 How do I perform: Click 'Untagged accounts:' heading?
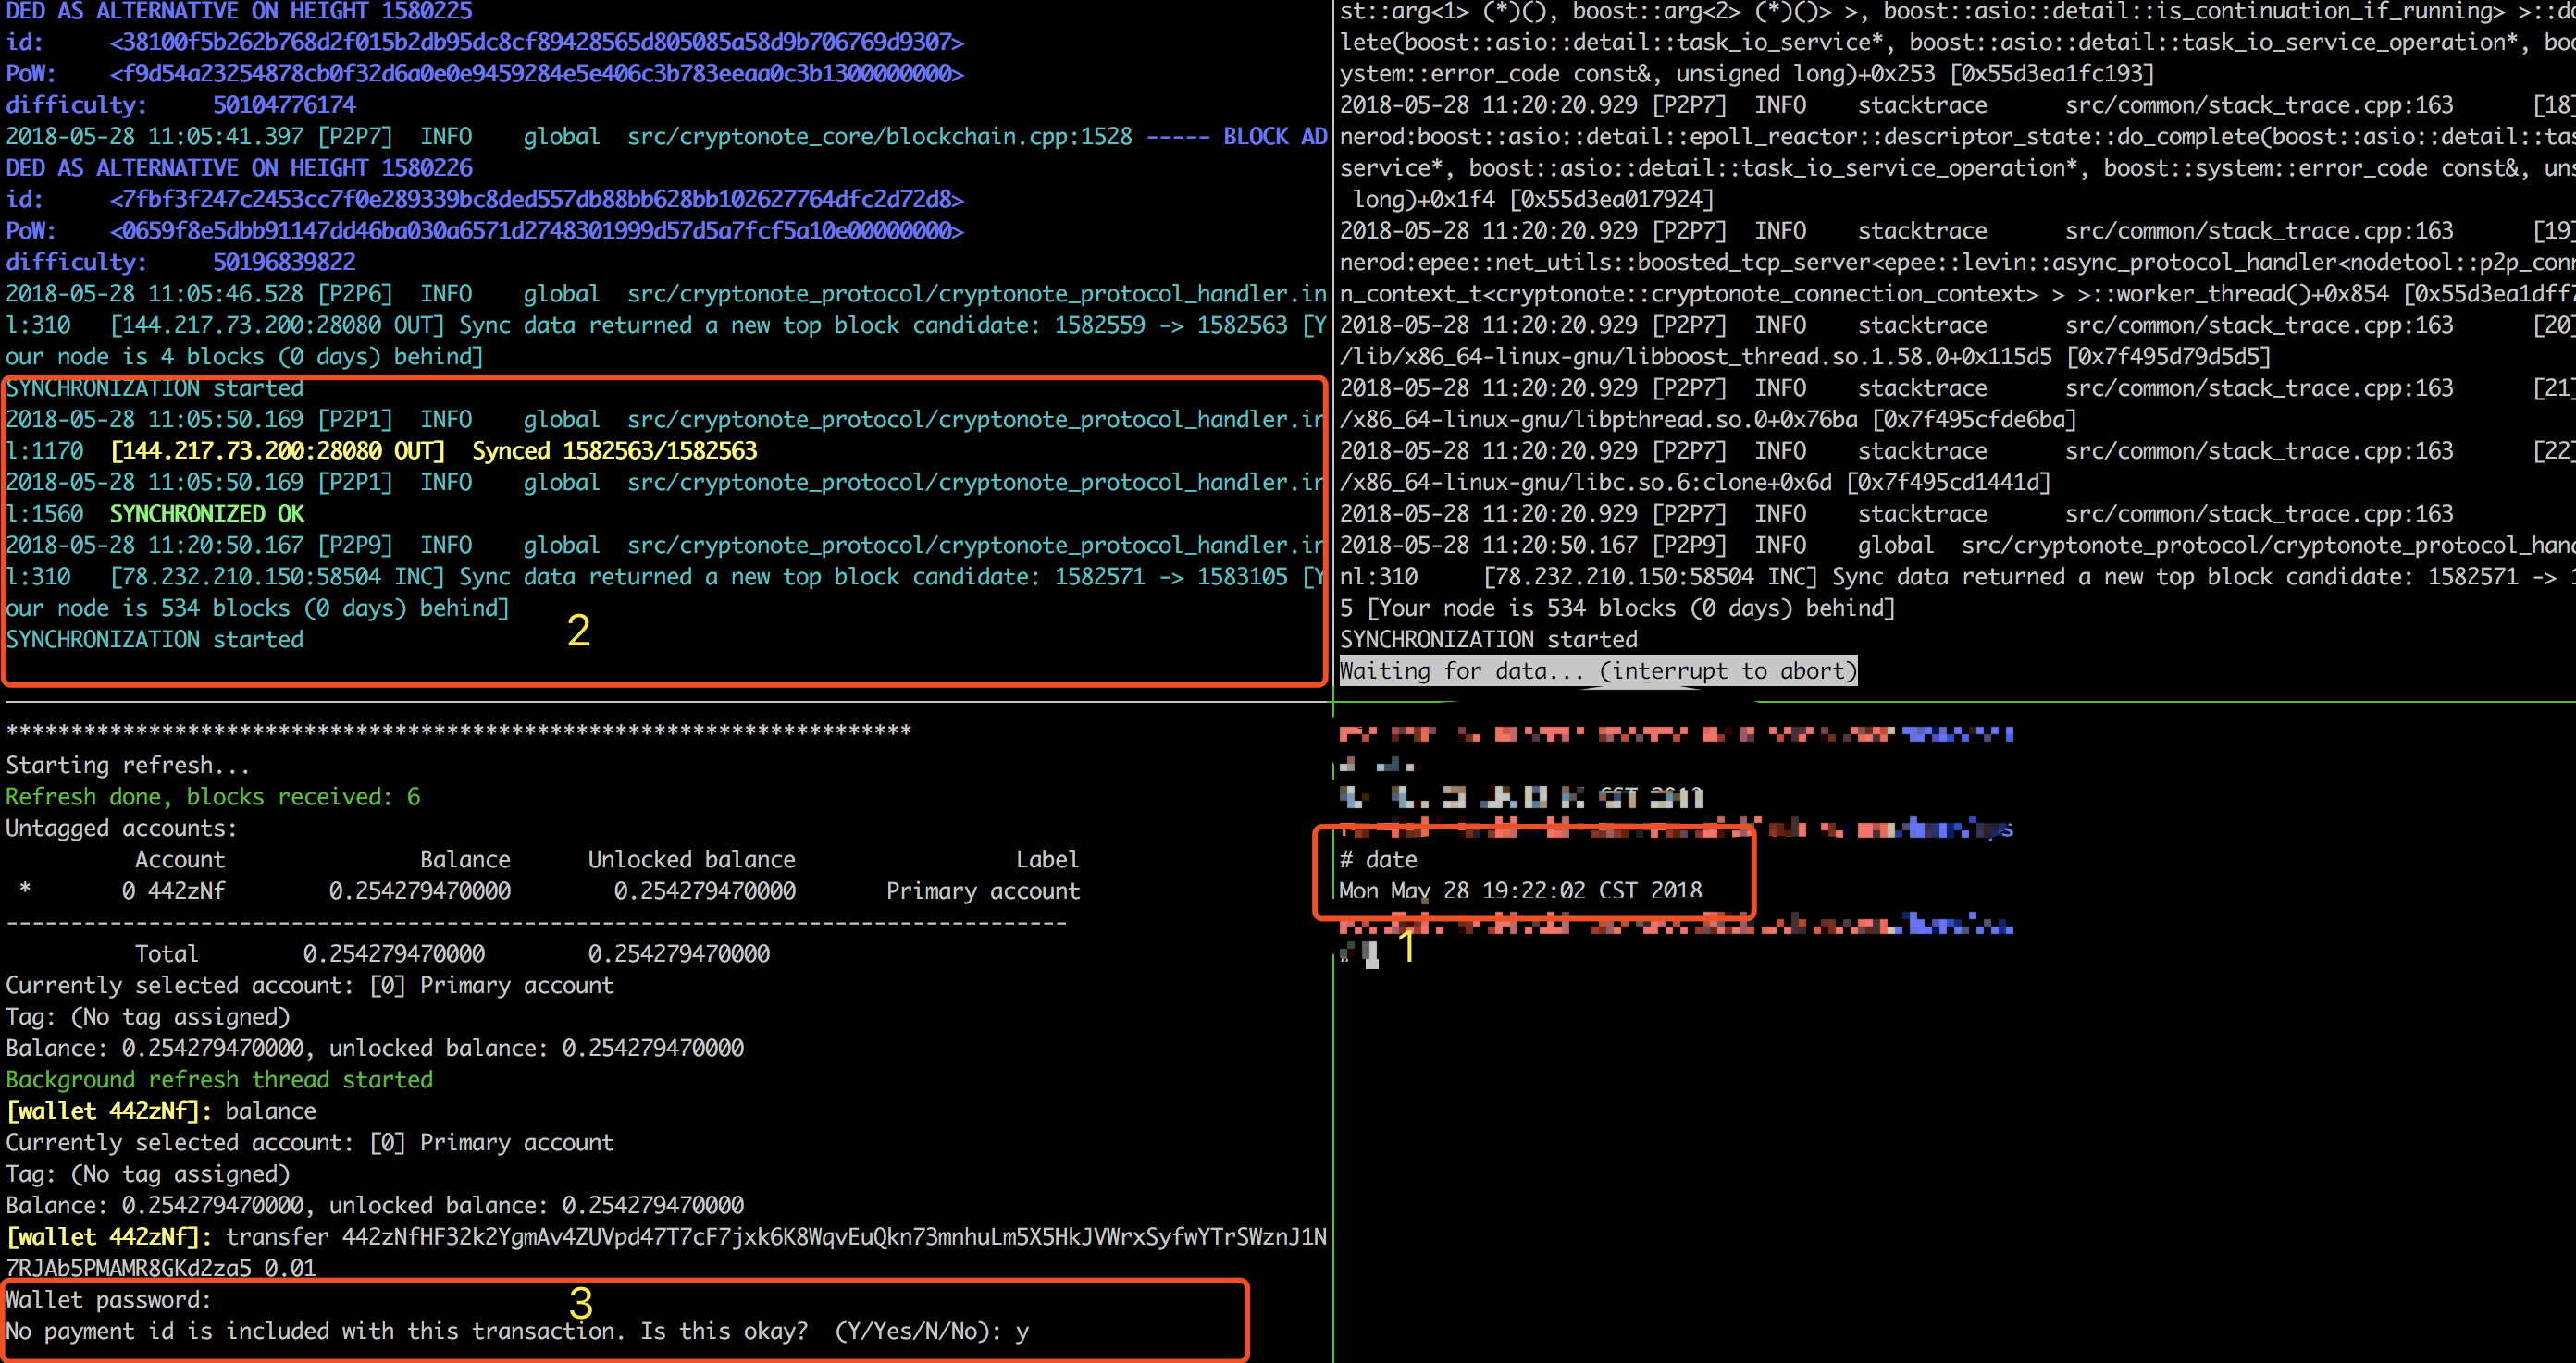click(121, 829)
